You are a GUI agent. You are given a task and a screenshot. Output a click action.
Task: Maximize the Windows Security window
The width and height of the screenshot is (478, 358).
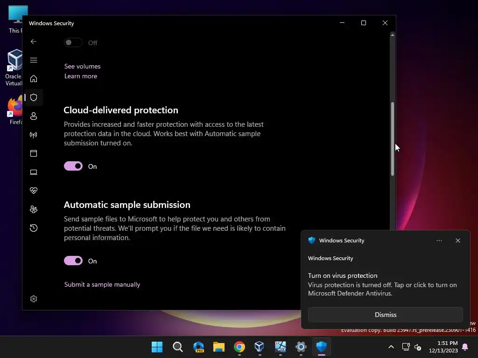point(363,23)
